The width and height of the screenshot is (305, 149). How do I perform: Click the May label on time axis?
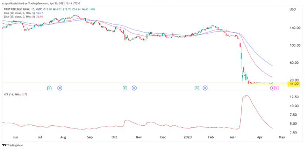click(x=282, y=138)
